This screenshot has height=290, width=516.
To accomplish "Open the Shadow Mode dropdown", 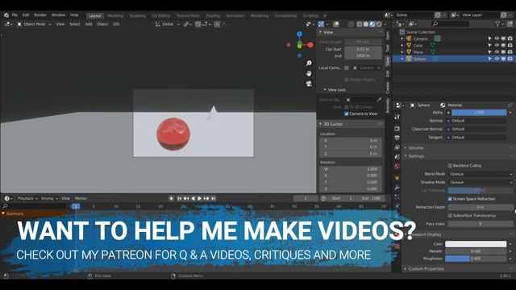I will 481,182.
